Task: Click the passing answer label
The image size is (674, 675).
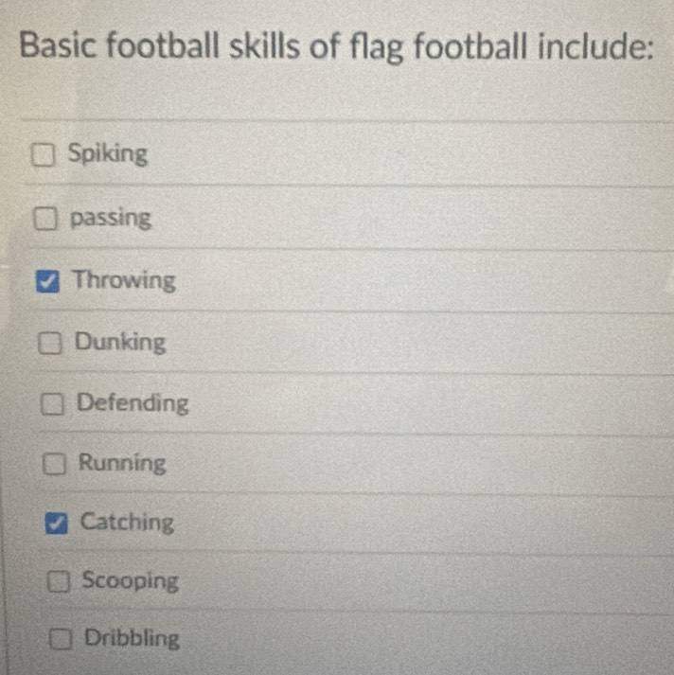Action: coord(111,219)
